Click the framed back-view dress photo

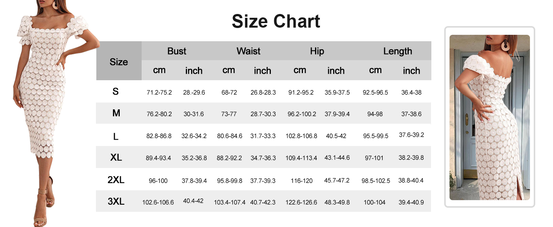pos(490,117)
